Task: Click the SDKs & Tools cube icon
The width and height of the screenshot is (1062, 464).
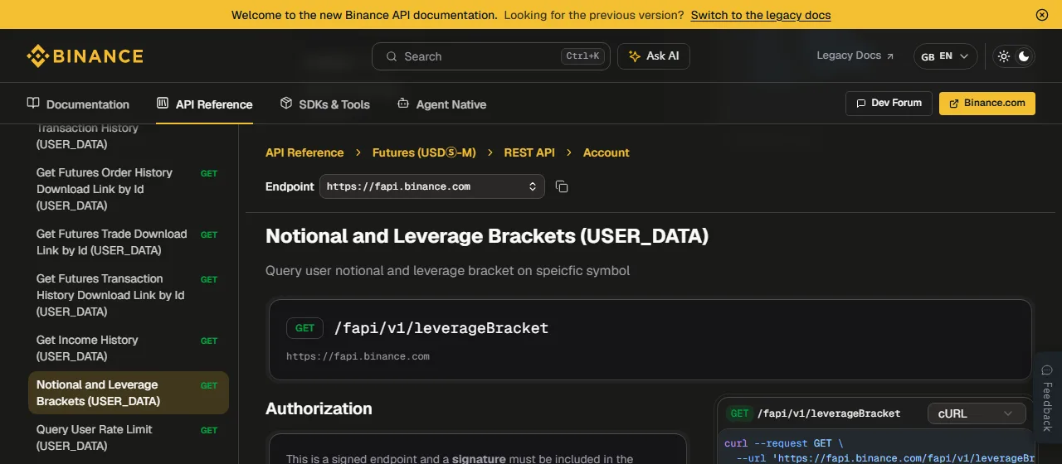Action: (286, 104)
